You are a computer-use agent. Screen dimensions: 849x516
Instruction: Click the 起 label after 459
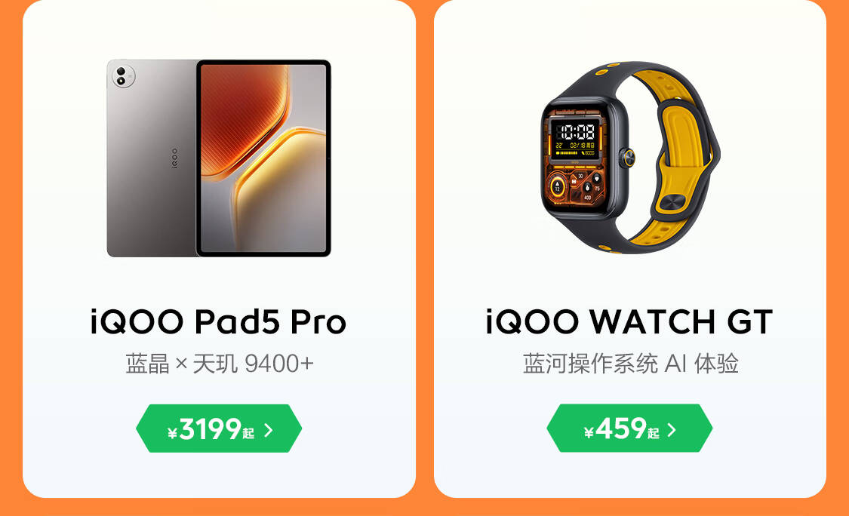[x=653, y=432]
